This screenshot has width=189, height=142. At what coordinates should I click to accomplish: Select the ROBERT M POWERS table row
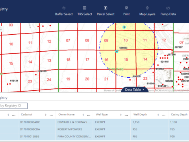(x=94, y=129)
